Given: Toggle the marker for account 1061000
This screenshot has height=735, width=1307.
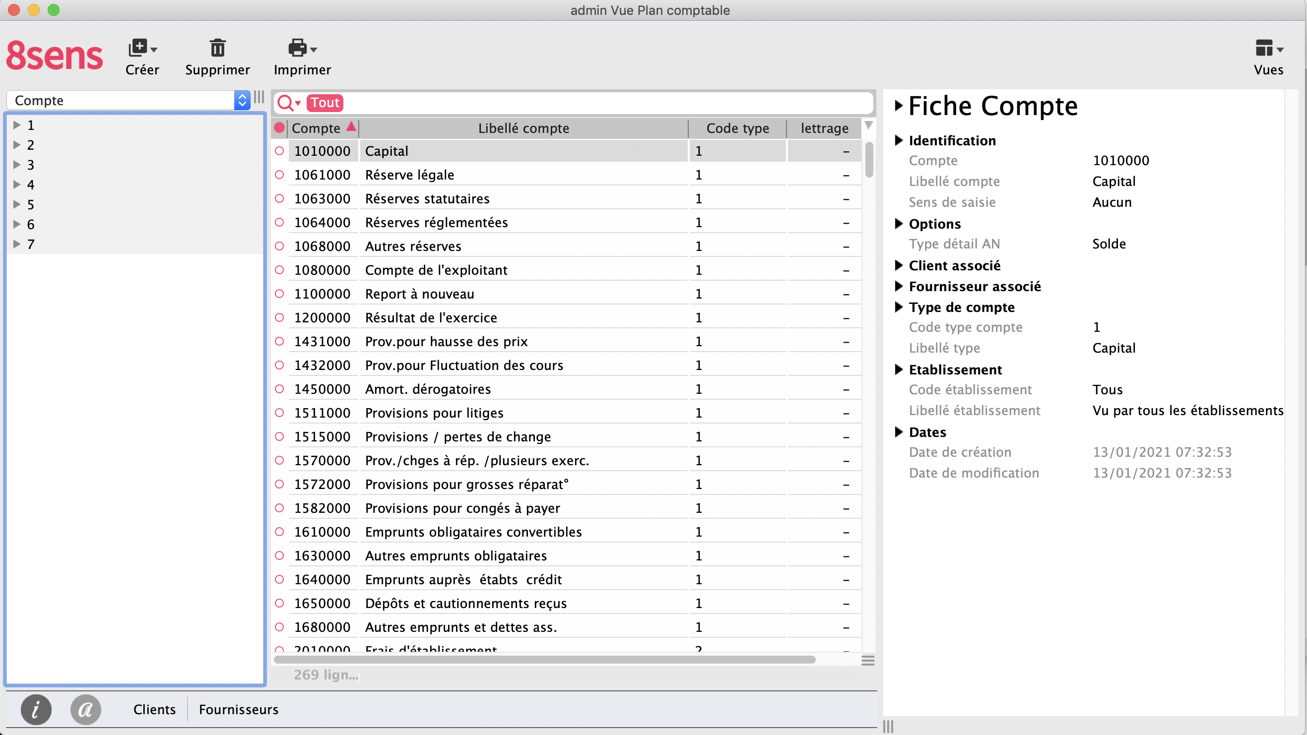Looking at the screenshot, I should 279,175.
